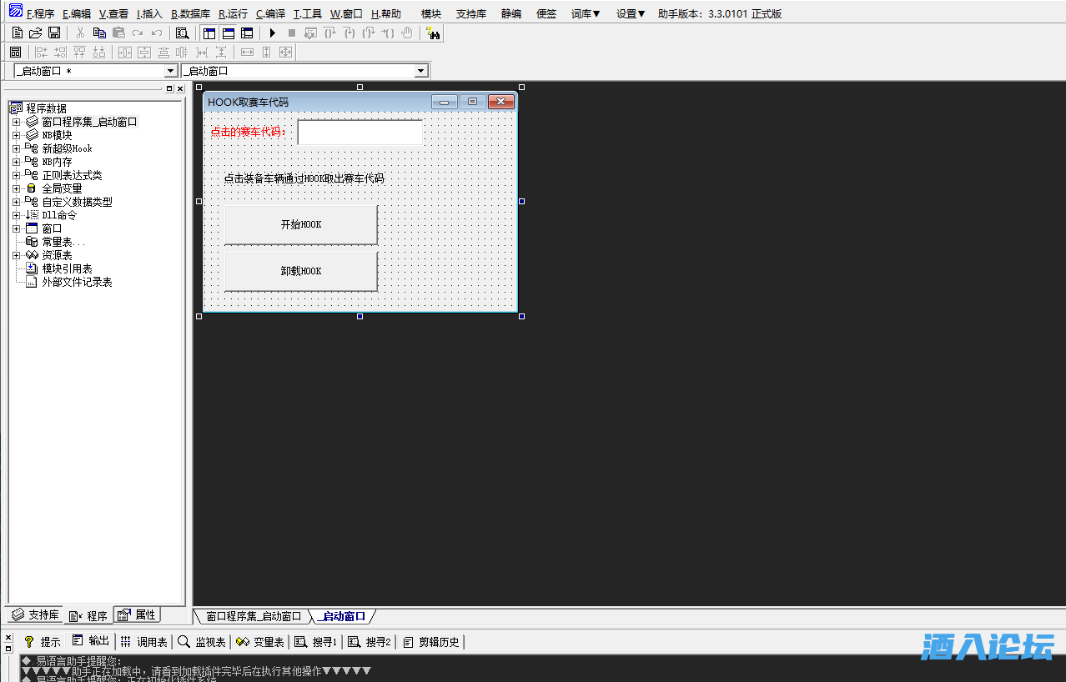1066x682 pixels.
Task: Open an existing program via folder icon
Action: pyautogui.click(x=36, y=32)
